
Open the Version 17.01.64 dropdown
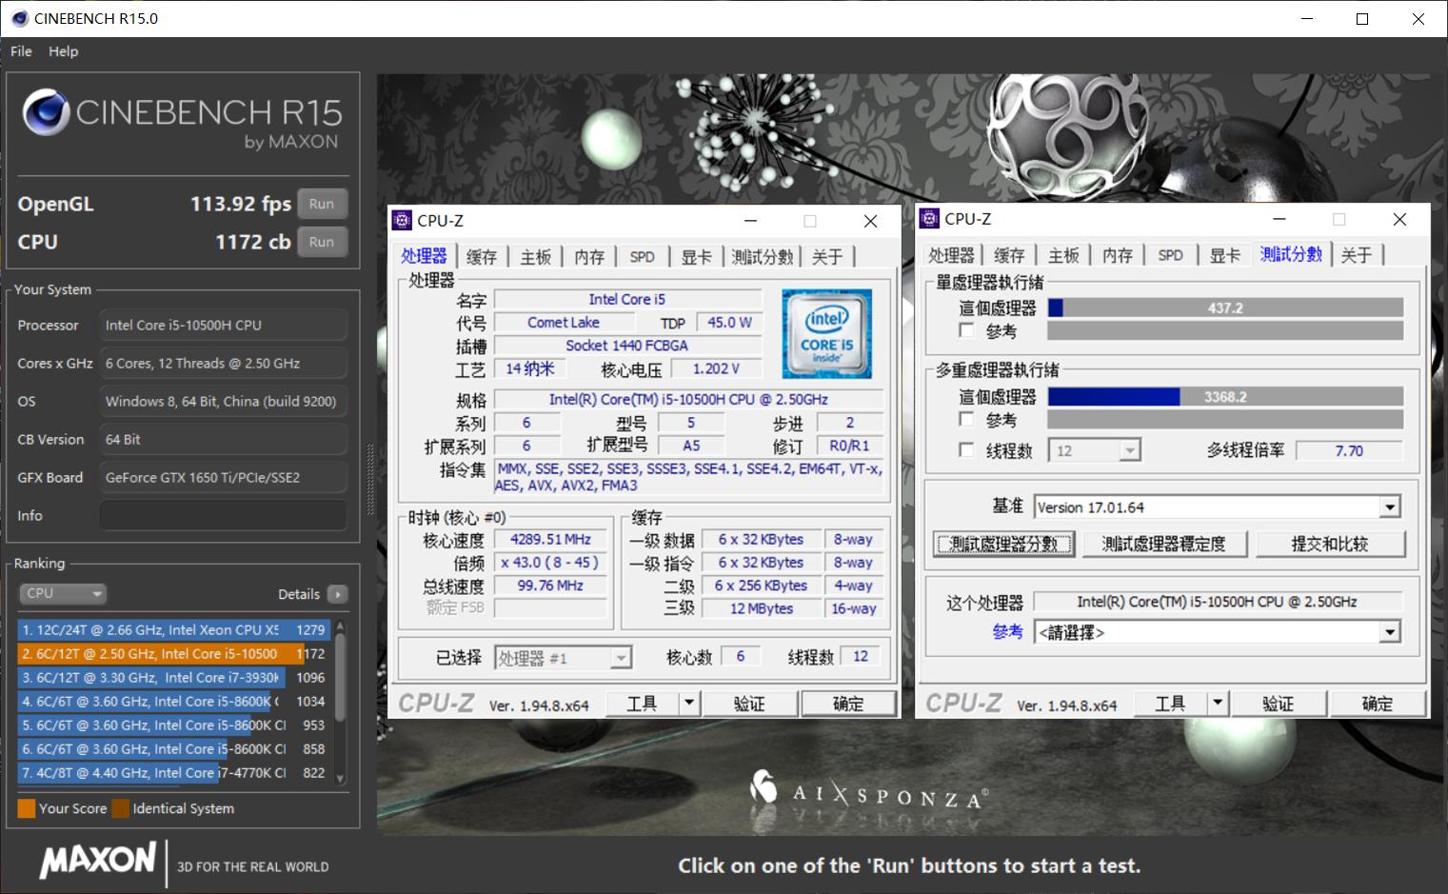point(1391,506)
